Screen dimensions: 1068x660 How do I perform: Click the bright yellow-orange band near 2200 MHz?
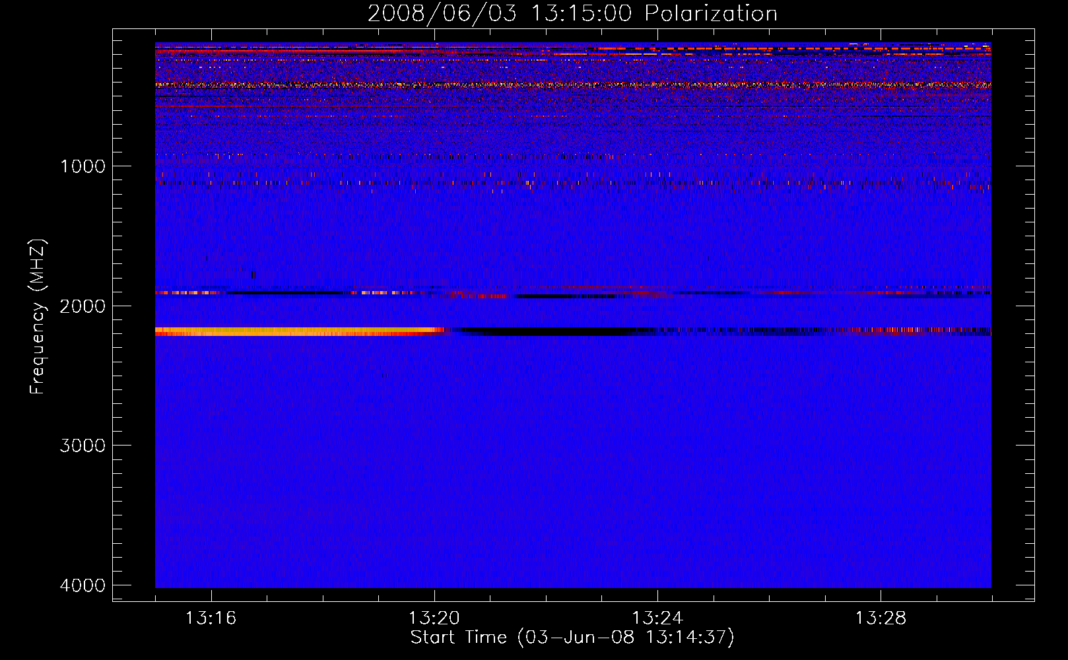pyautogui.click(x=298, y=331)
